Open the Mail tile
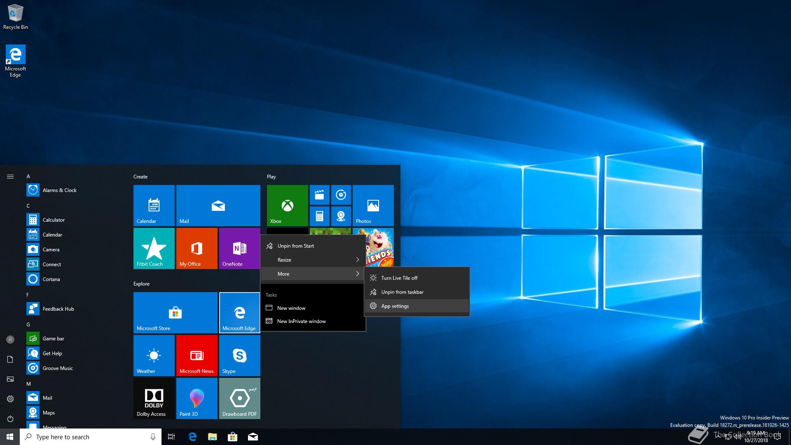This screenshot has height=445, width=791. pyautogui.click(x=218, y=205)
